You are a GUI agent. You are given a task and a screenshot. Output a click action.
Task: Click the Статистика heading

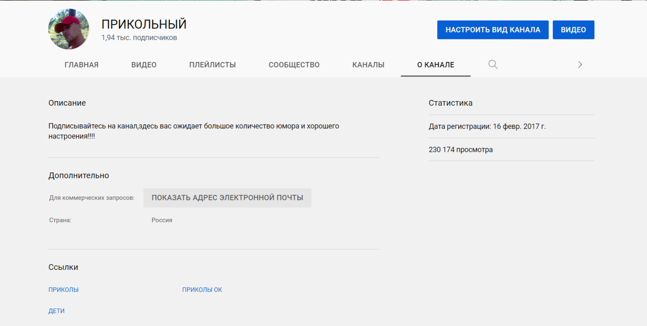pos(450,103)
